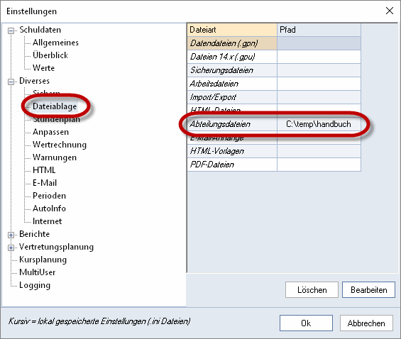Cancel the dialog with Abbrechen
The width and height of the screenshot is (401, 339).
366,323
